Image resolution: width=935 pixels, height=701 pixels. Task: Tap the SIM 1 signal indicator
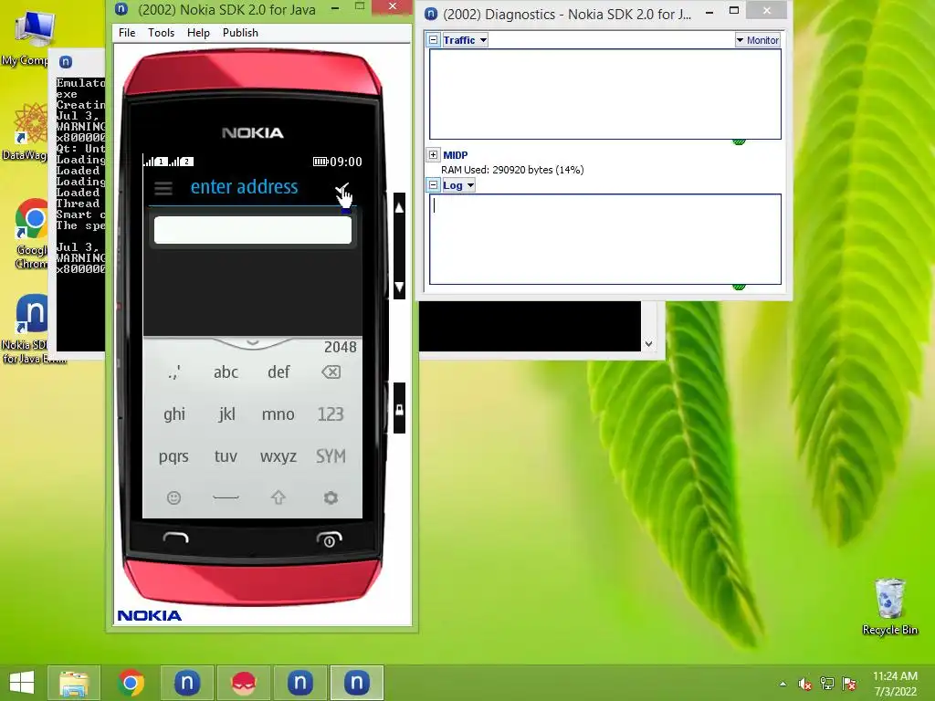[x=155, y=162]
